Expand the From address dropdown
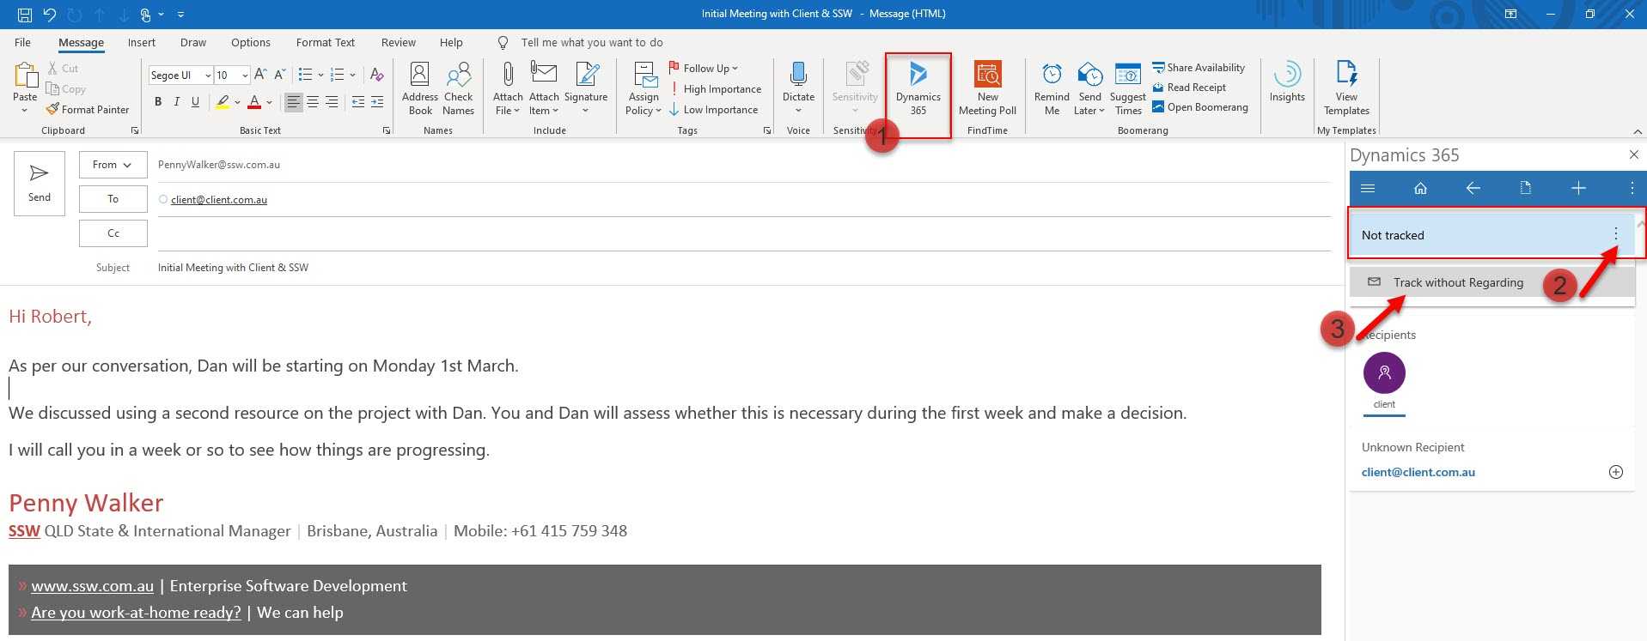Image resolution: width=1647 pixels, height=641 pixels. (113, 165)
